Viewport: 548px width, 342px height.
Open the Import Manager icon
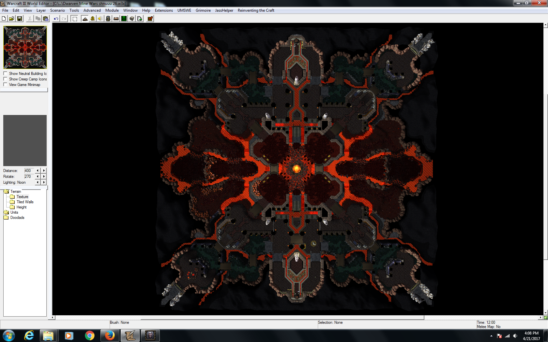(140, 19)
